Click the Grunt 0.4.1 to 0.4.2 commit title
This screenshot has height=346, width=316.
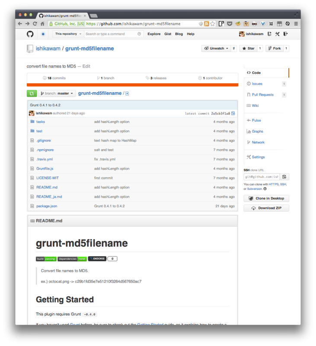coord(45,105)
